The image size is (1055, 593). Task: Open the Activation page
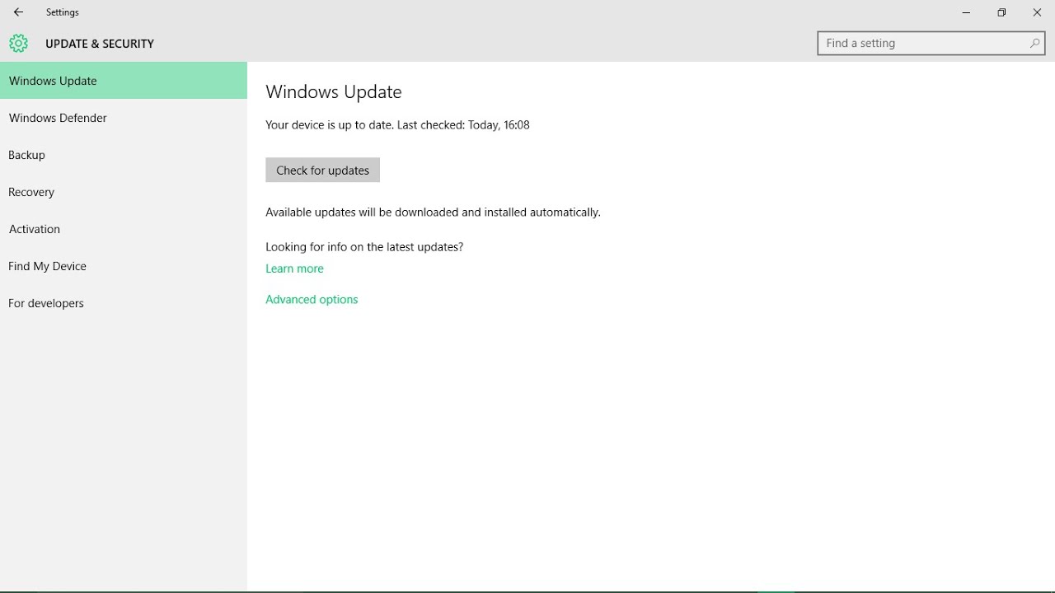(x=124, y=229)
